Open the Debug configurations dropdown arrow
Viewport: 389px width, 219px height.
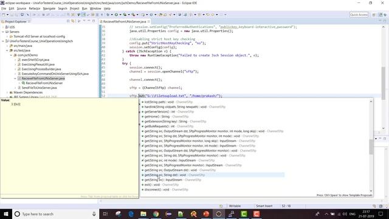click(x=112, y=15)
